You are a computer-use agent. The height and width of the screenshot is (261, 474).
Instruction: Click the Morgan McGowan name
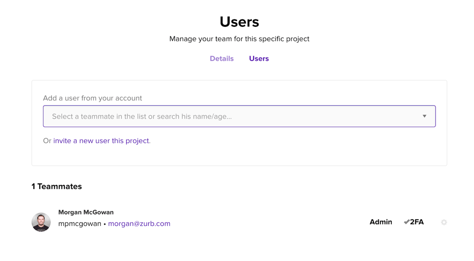(x=86, y=212)
